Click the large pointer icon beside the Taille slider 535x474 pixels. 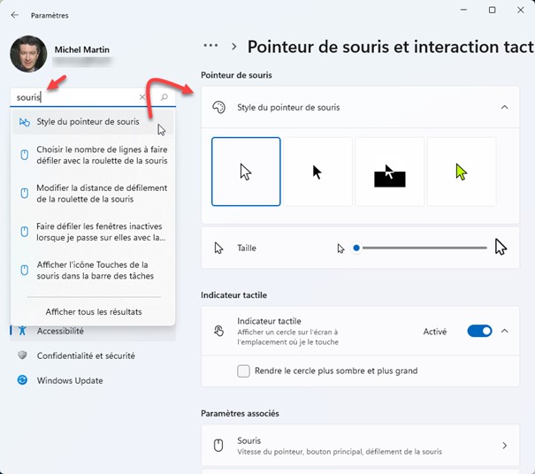[x=501, y=247]
